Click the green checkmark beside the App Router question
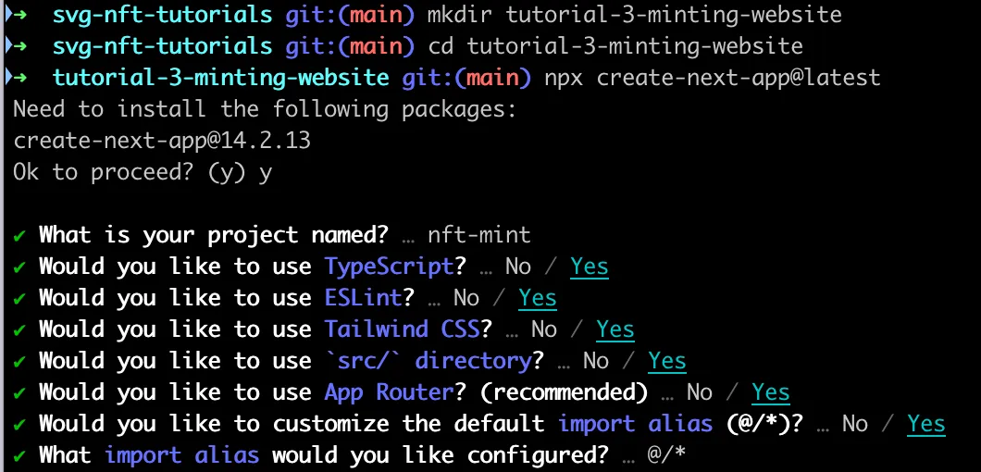 [19, 393]
